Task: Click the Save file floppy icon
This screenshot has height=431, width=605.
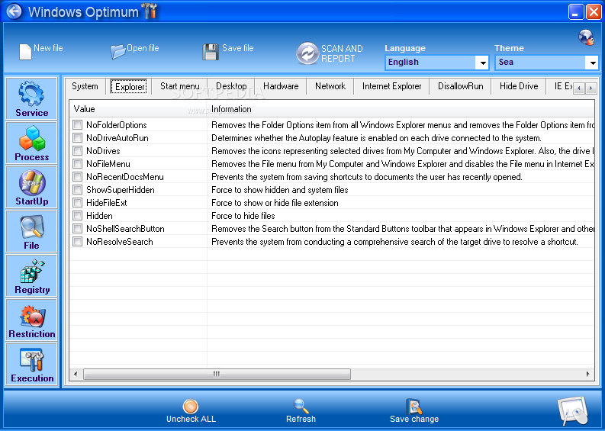Action: coord(211,52)
